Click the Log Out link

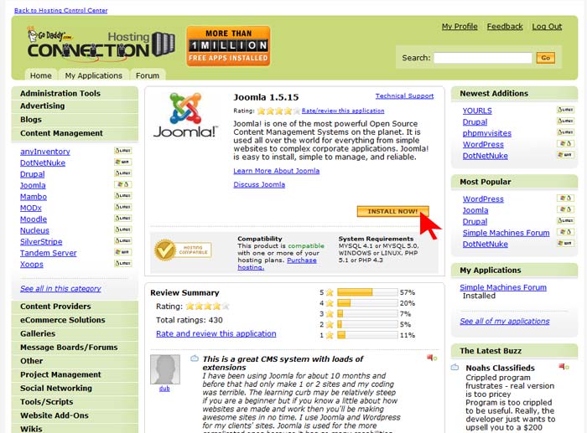[x=547, y=27]
